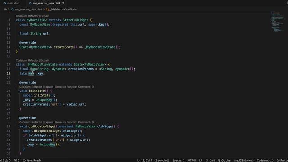Click line number 19 in the gutter
This screenshot has height=162, width=288.
[9, 73]
